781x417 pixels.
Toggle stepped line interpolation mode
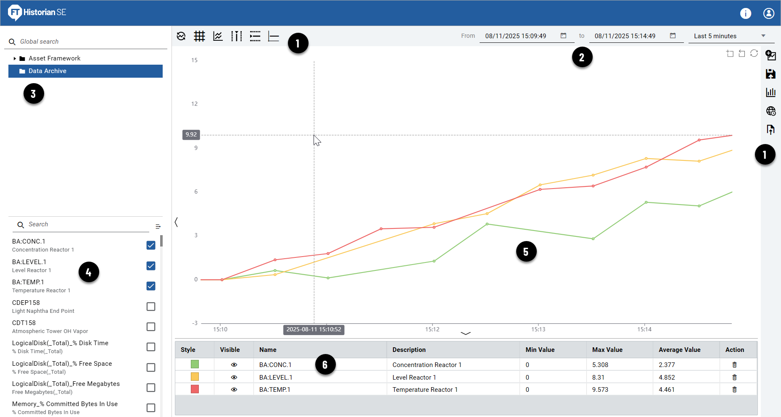point(255,36)
